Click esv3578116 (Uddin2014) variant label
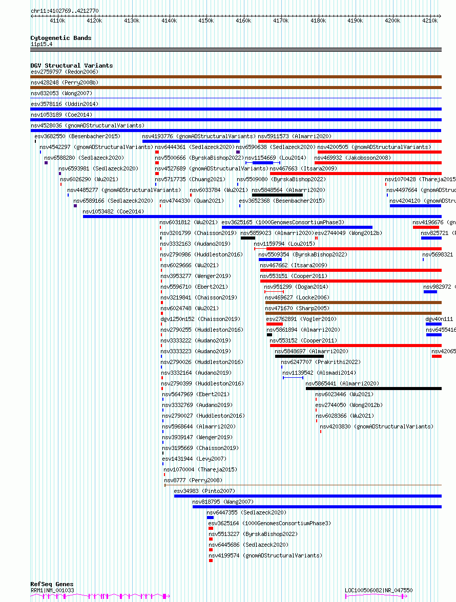This screenshot has width=456, height=602. pyautogui.click(x=65, y=104)
